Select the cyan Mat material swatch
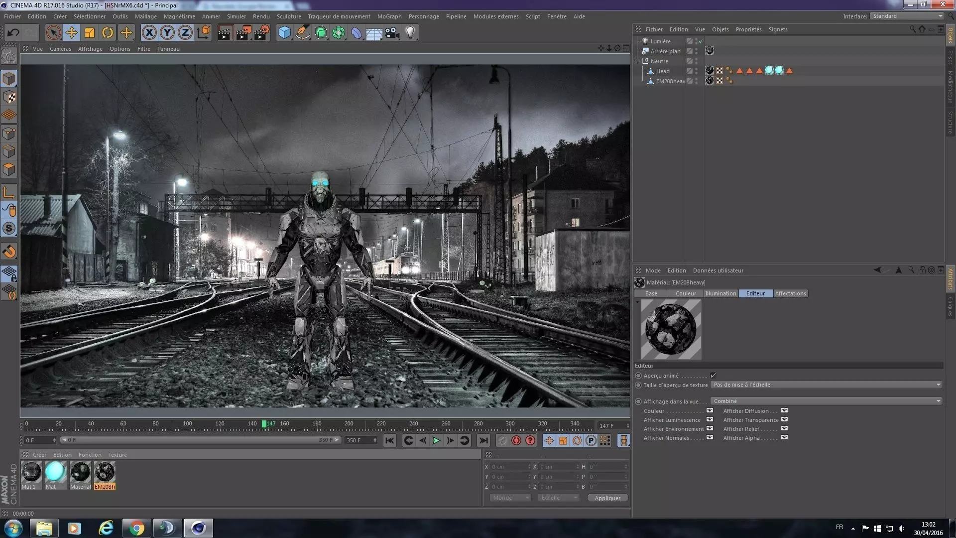Screen dimensions: 956x538 point(55,472)
